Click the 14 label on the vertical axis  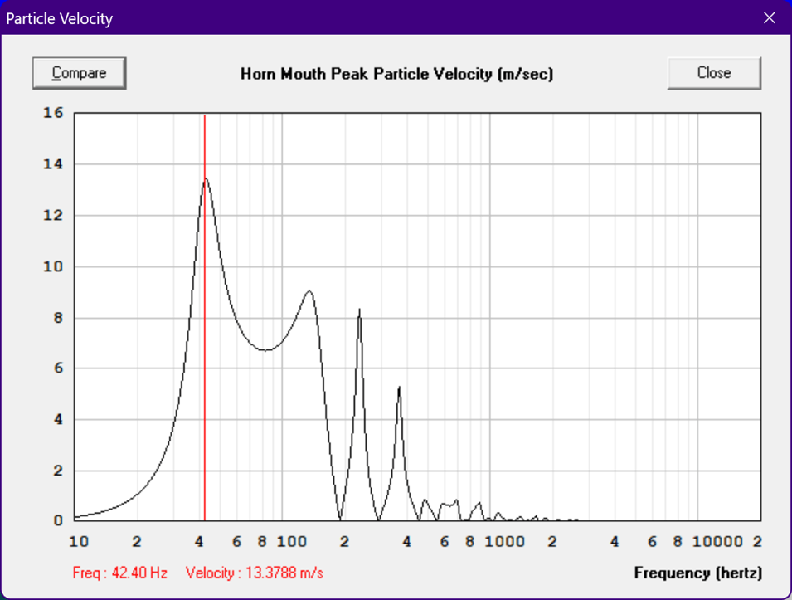[54, 163]
